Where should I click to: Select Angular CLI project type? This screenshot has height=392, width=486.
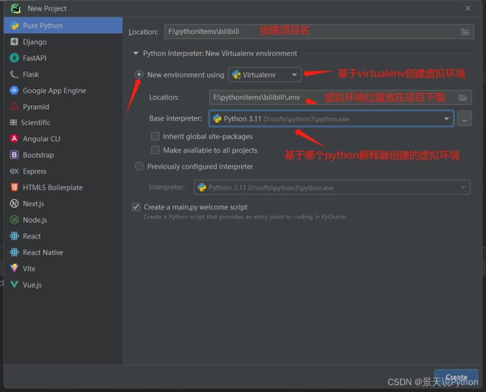[63, 139]
